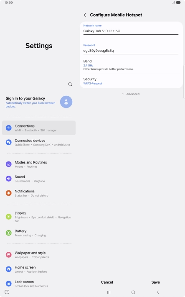Cancel hotspot configuration changes
The width and height of the screenshot is (185, 297).
(107, 282)
